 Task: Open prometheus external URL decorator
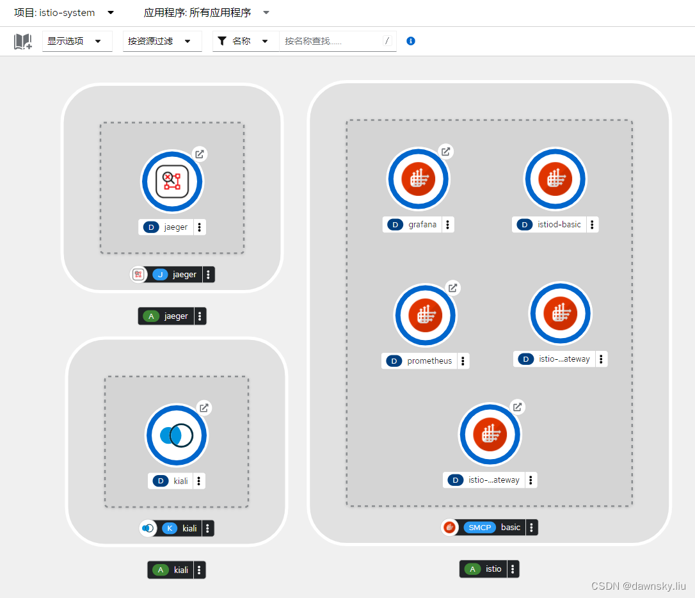[452, 287]
